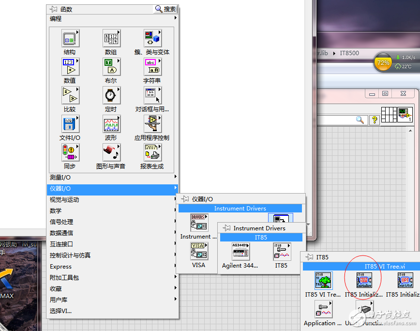The height and width of the screenshot is (331, 420).
Task: Open the 报表生成 palette icon
Action: tap(153, 152)
